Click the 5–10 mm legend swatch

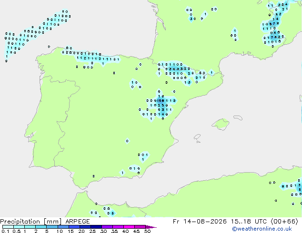[52, 227]
